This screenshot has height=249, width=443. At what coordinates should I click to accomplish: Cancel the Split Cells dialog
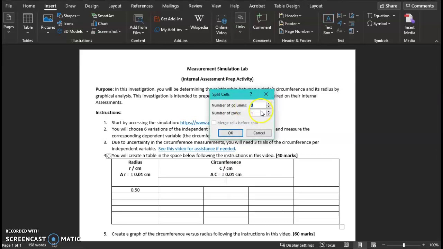[259, 133]
